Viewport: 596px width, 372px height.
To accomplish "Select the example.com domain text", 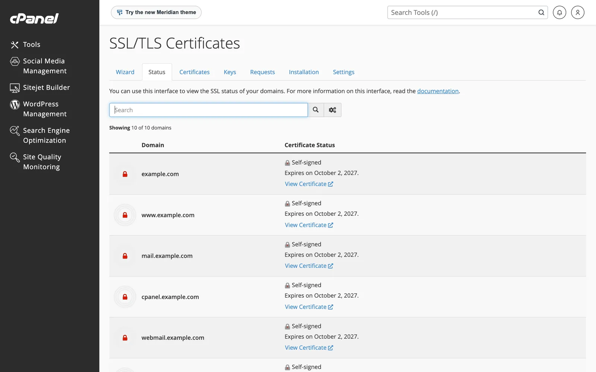I will 160,174.
